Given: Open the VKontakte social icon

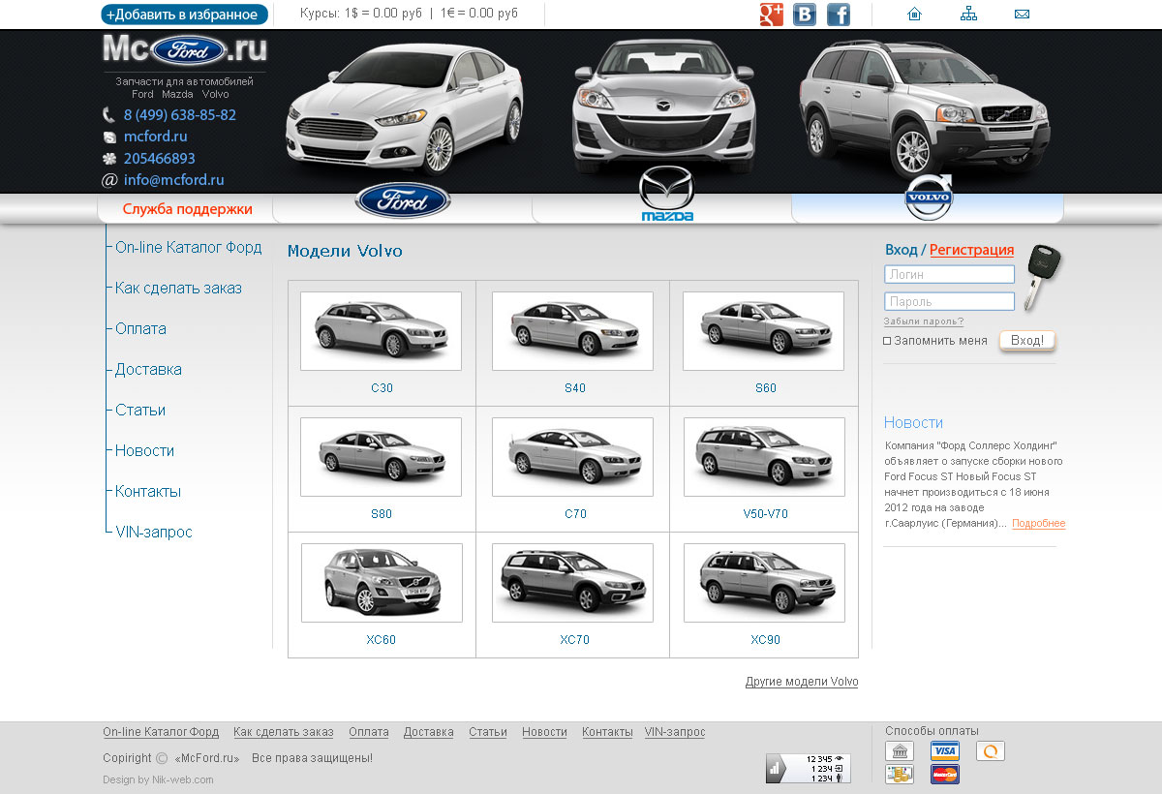Looking at the screenshot, I should 805,15.
